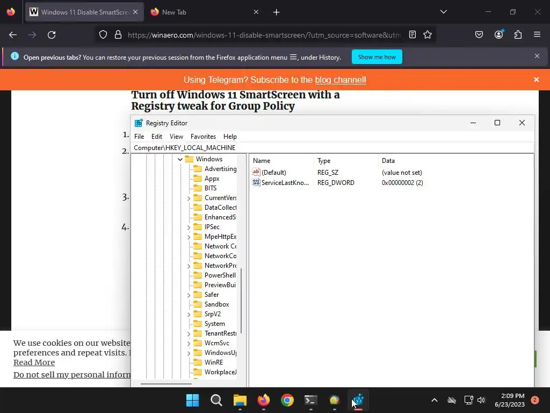Image resolution: width=550 pixels, height=413 pixels.
Task: Select the Sandbox key folder
Action: click(x=212, y=304)
